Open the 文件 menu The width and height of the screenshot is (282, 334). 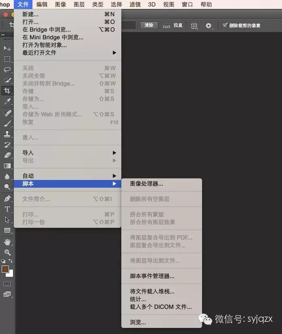[23, 4]
